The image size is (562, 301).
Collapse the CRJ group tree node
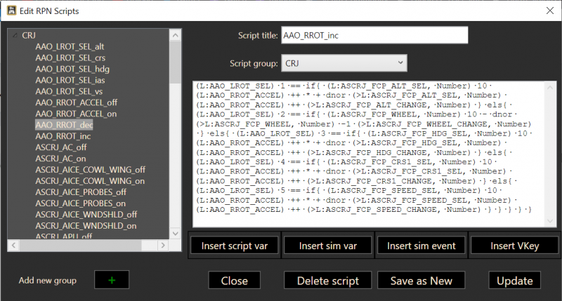pos(13,35)
